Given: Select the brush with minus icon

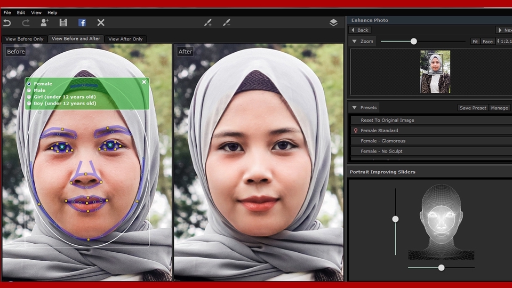Looking at the screenshot, I should [x=227, y=22].
